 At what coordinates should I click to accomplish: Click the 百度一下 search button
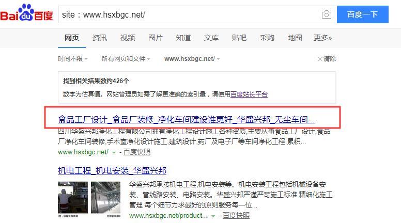[362, 14]
